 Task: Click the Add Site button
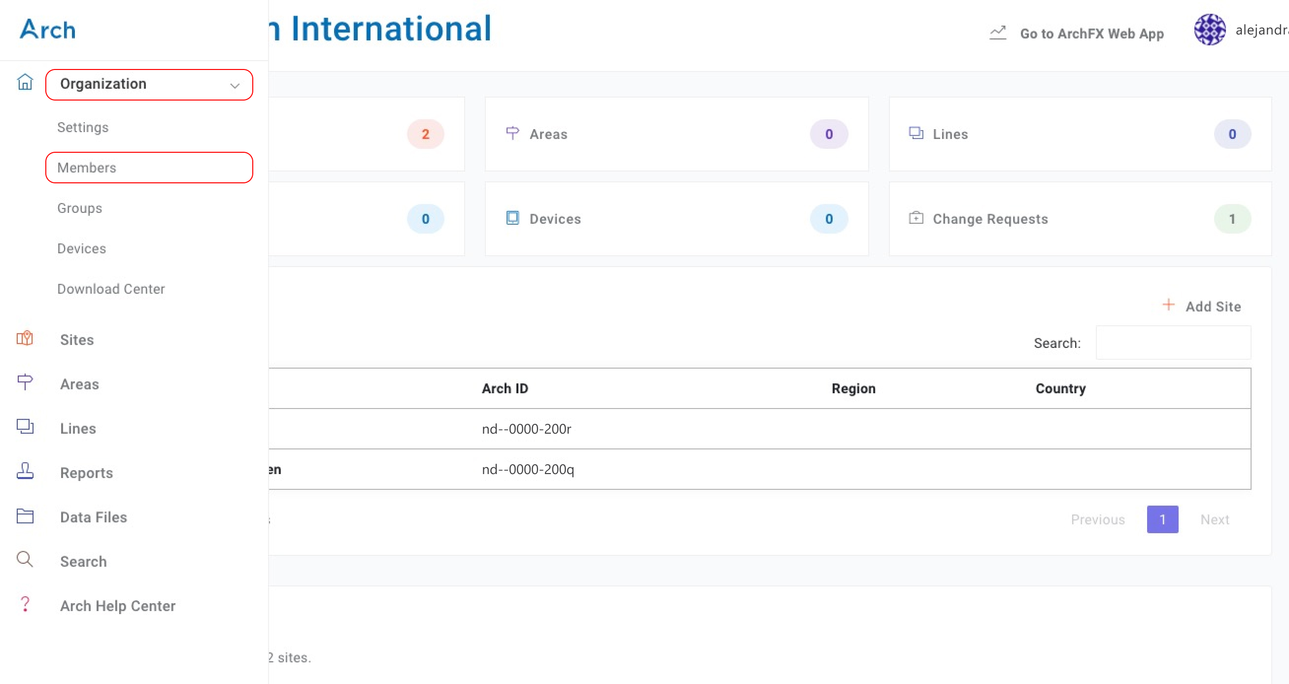coord(1201,306)
